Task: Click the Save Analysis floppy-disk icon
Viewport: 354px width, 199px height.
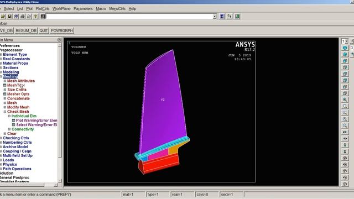Action: point(9,17)
